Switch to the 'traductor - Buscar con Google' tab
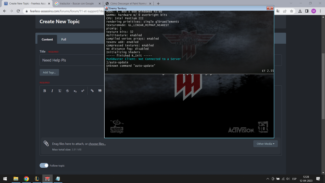The image size is (325, 183). [77, 4]
